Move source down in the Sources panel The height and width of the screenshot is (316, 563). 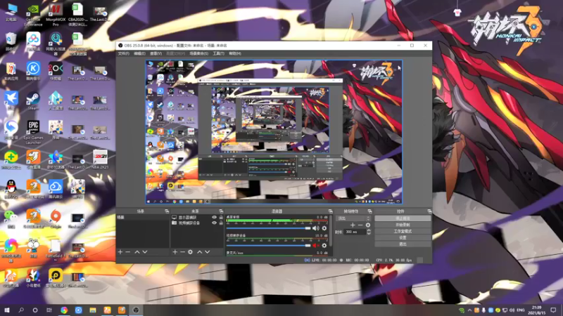[x=207, y=252]
